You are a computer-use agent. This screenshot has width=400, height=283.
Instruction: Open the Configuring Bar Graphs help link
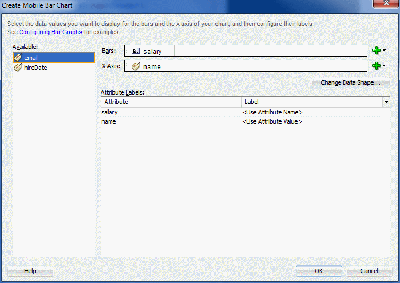(51, 32)
